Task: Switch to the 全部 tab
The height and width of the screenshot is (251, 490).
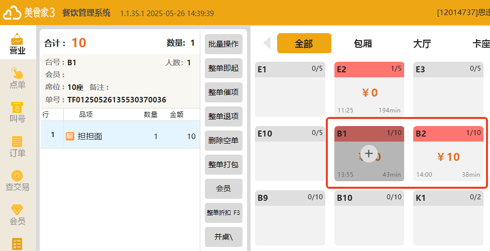Action: 304,43
